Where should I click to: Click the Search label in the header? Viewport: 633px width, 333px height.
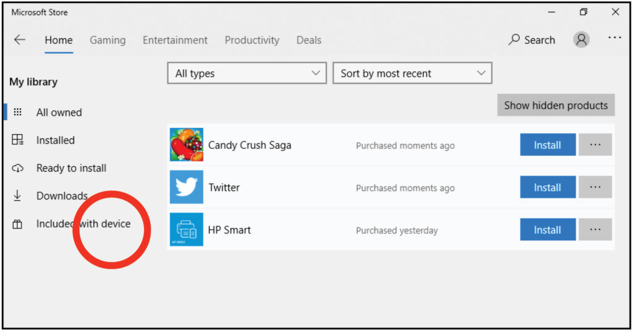(x=539, y=40)
